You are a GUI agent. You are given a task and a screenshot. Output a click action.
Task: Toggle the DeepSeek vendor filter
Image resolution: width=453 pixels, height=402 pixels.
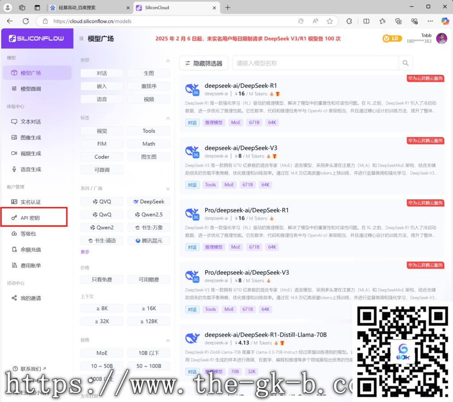[x=149, y=201]
